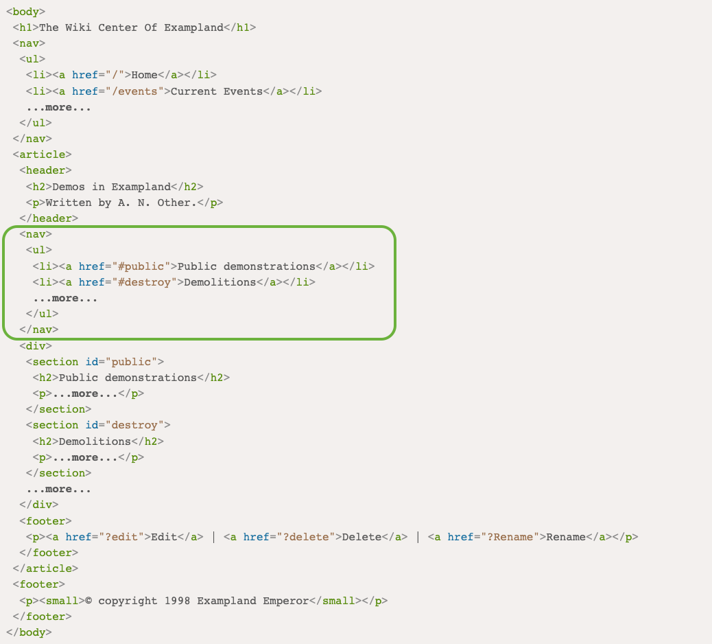Click the closing body tag
The image size is (712, 644).
pyautogui.click(x=29, y=632)
